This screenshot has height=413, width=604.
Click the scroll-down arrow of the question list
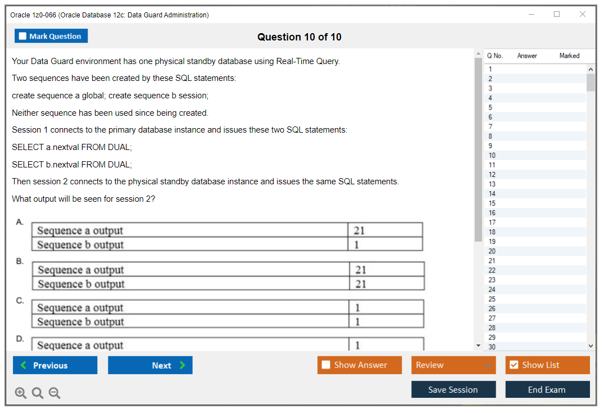[591, 346]
